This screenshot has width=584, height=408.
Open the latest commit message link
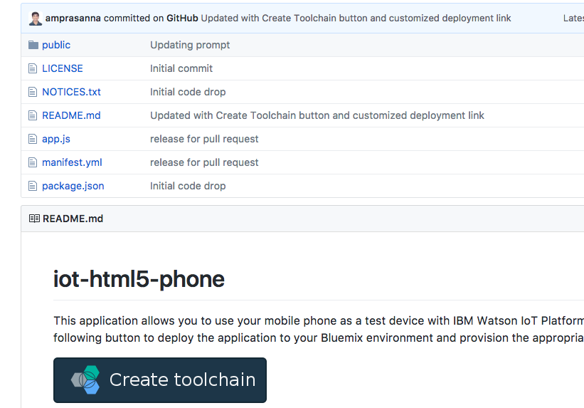tap(356, 19)
